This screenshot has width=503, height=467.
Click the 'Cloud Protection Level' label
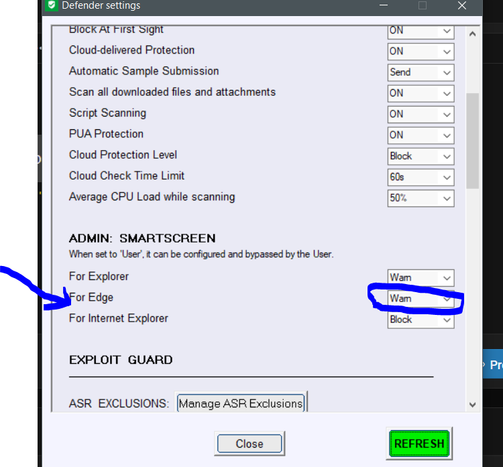123,155
